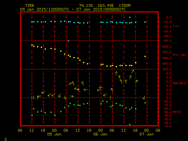Click the SPD(MPS) wind speed label

179,83
